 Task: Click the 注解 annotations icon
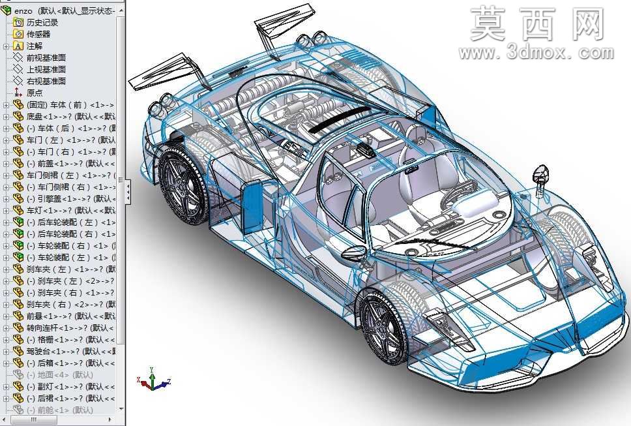18,46
